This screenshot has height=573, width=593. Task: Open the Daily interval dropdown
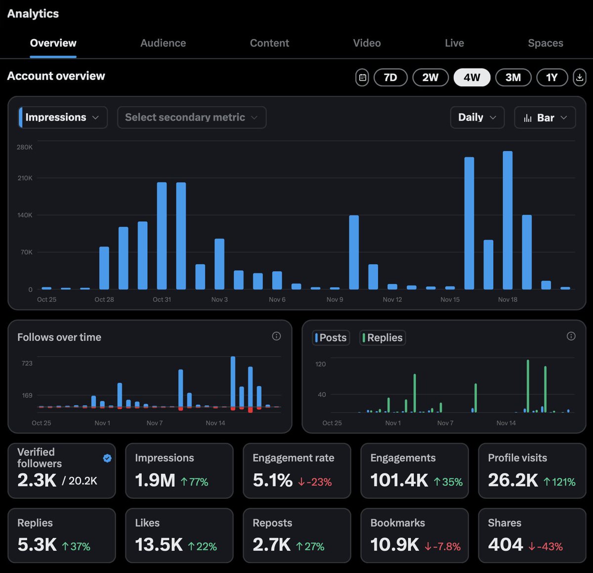(x=477, y=118)
